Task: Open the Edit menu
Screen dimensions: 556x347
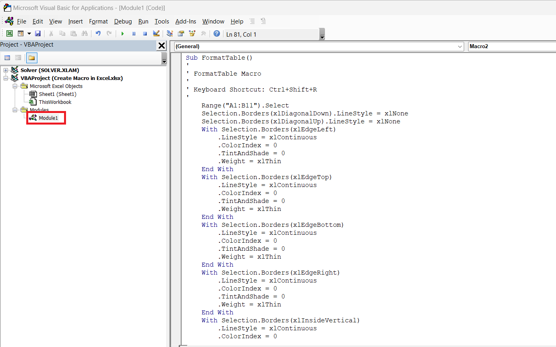Action: pyautogui.click(x=38, y=21)
